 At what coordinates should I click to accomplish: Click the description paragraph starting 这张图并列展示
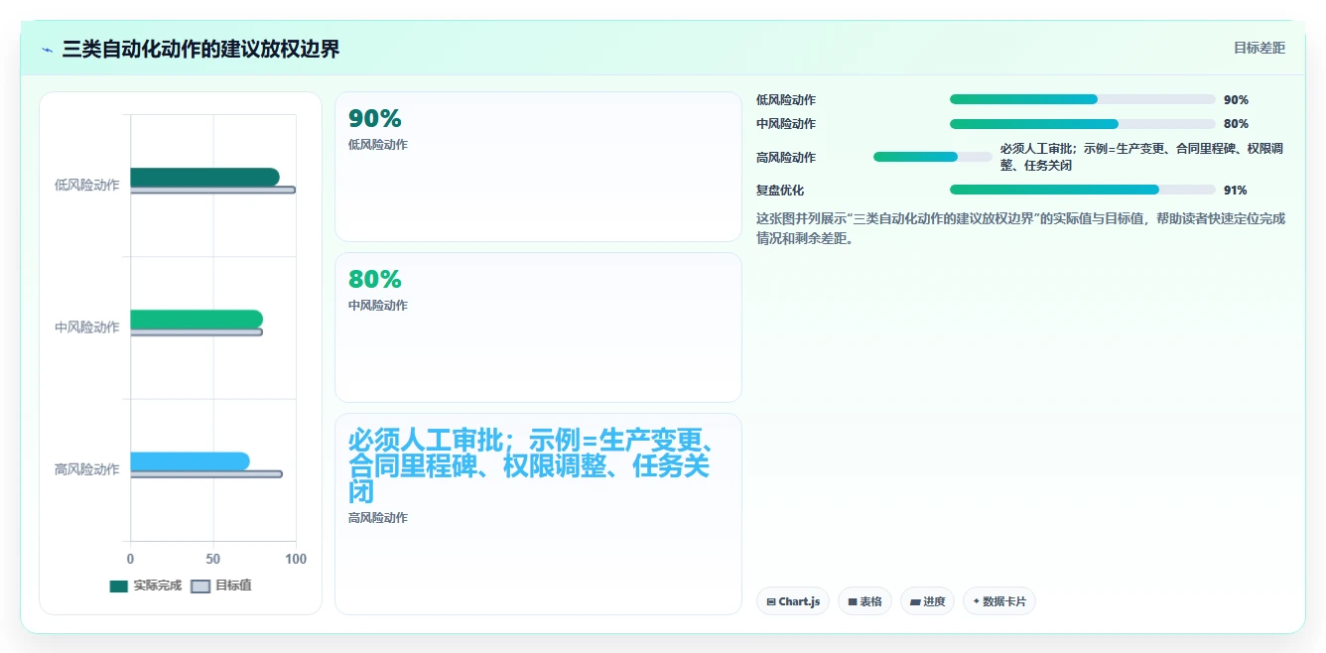pyautogui.click(x=1020, y=228)
